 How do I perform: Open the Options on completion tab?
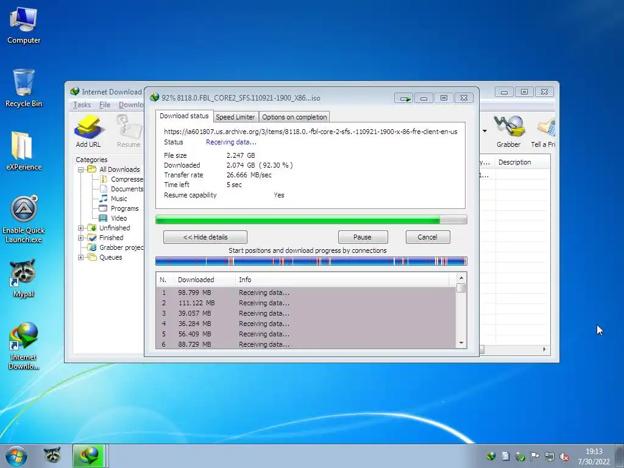(294, 117)
